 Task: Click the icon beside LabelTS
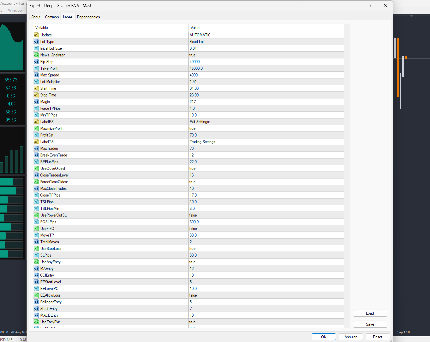(x=36, y=142)
